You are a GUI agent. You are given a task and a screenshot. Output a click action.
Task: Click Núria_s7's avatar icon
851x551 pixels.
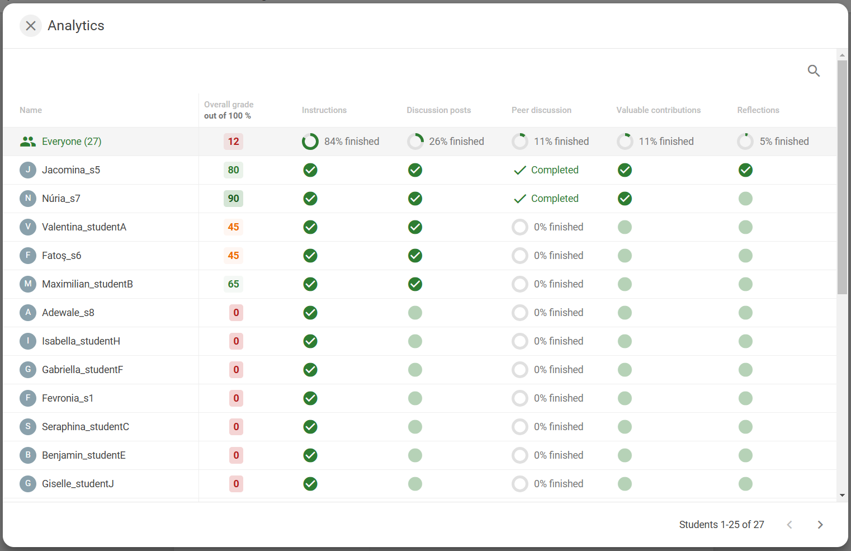pyautogui.click(x=28, y=199)
